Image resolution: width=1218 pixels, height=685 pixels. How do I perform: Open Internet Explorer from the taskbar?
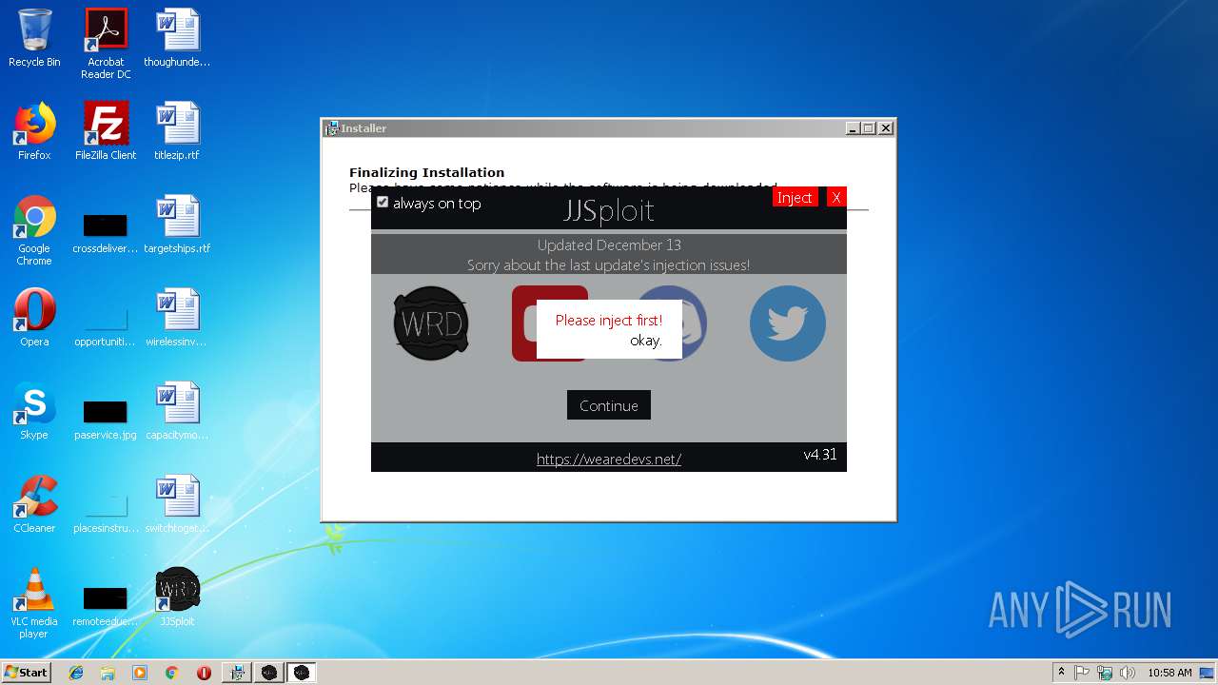76,673
